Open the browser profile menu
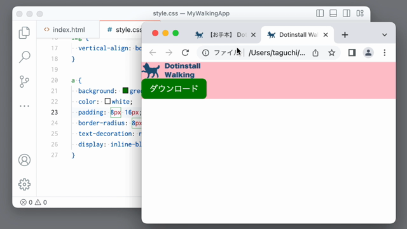This screenshot has width=407, height=229. pyautogui.click(x=368, y=53)
